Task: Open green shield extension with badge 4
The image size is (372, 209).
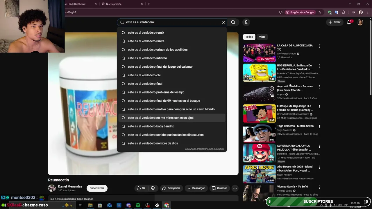Action: [x=329, y=12]
